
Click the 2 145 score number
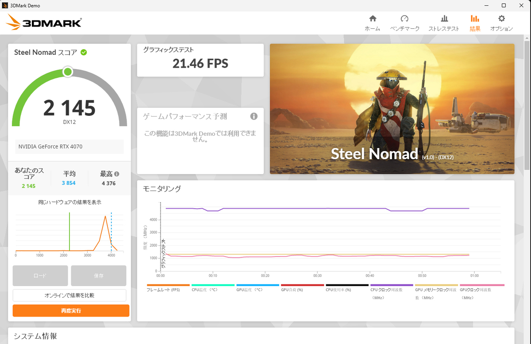[x=69, y=108]
